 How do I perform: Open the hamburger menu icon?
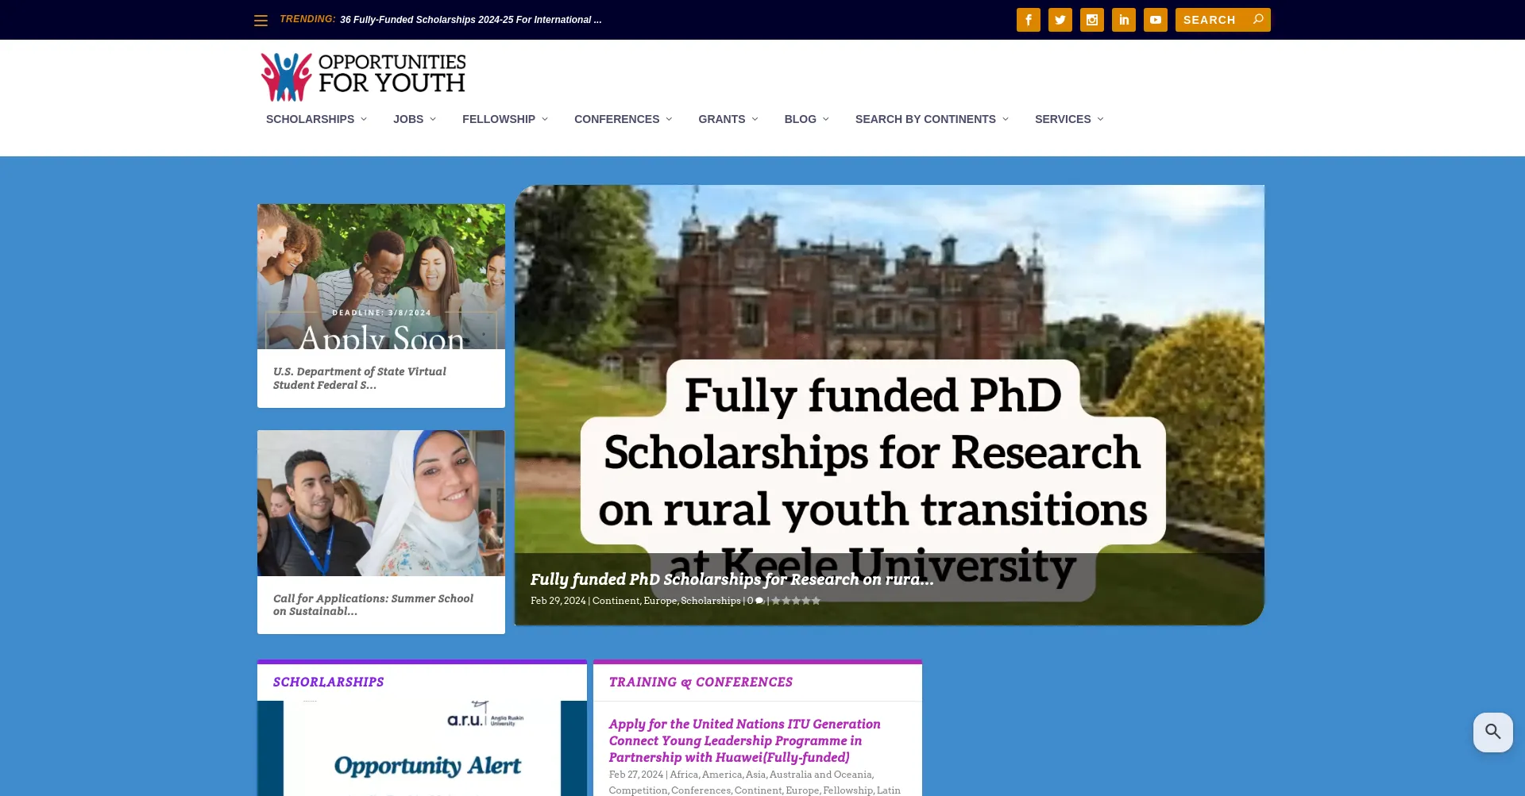[261, 21]
